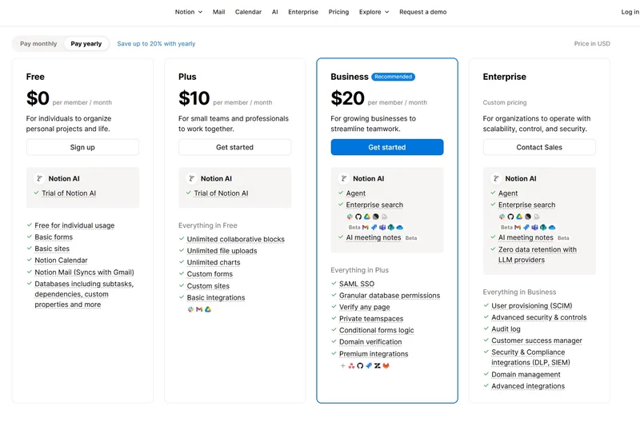
Task: Click Contact Sales on Enterprise plan
Action: click(x=539, y=147)
